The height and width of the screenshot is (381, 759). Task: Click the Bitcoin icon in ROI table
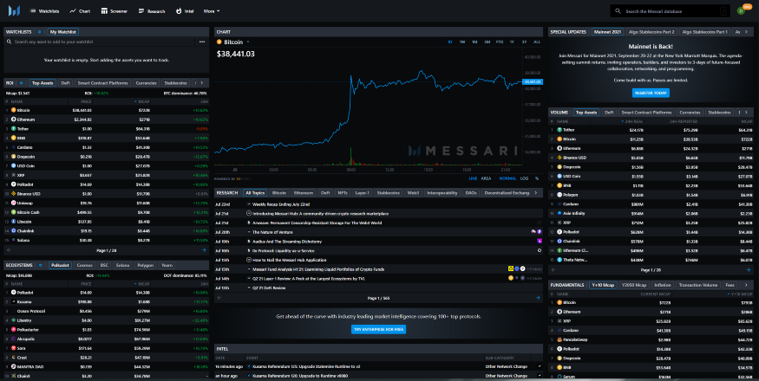tap(14, 110)
